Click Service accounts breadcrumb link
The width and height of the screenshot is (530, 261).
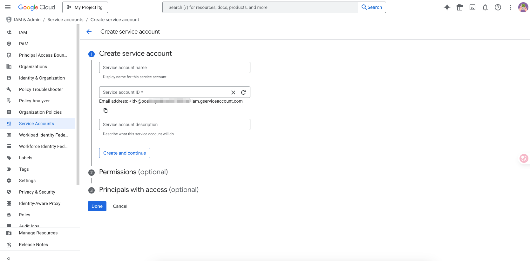[65, 20]
